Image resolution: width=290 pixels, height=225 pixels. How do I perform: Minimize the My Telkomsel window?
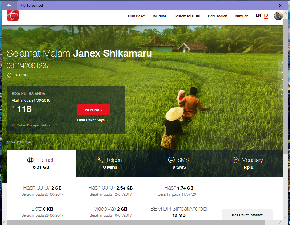pos(252,6)
